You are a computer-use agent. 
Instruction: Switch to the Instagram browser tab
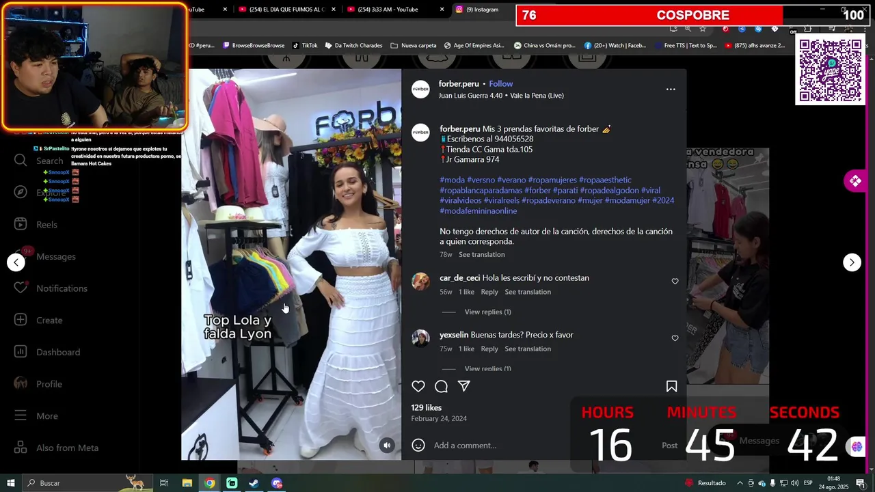tap(482, 9)
